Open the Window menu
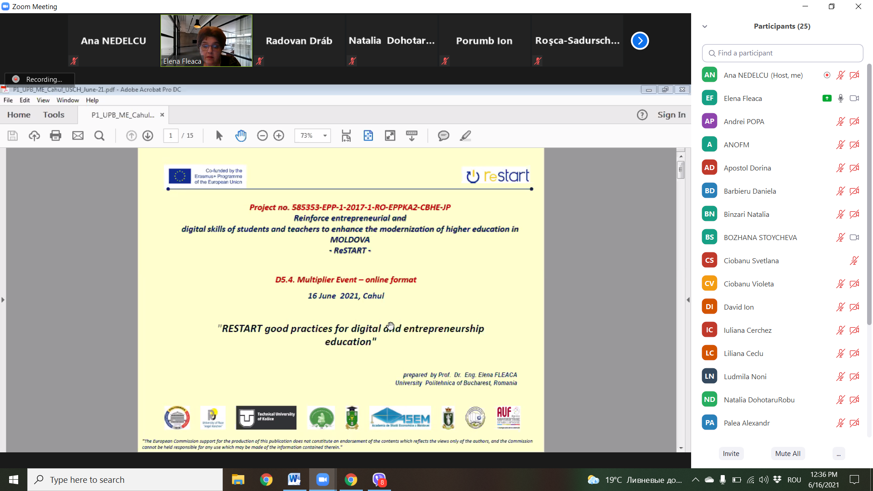The image size is (873, 491). pyautogui.click(x=68, y=100)
